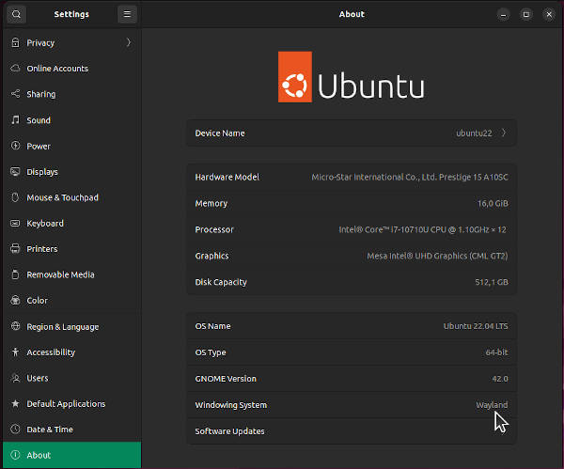564x469 pixels.
Task: Click the Sound music note icon
Action: click(x=15, y=119)
